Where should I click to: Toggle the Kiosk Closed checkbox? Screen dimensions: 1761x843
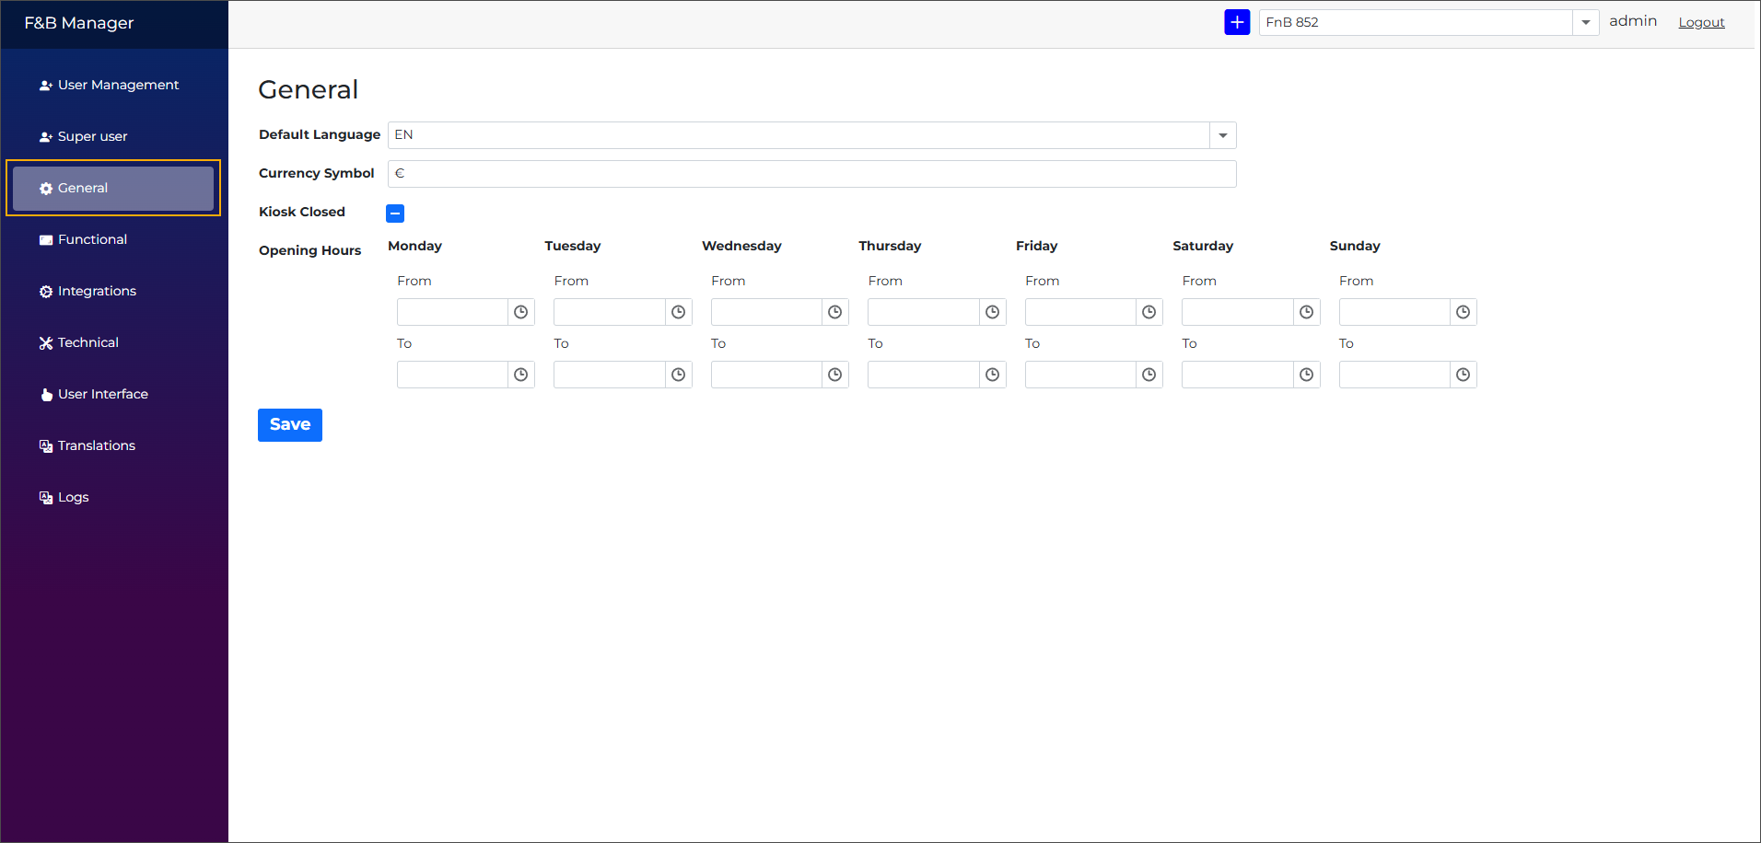[x=395, y=214]
